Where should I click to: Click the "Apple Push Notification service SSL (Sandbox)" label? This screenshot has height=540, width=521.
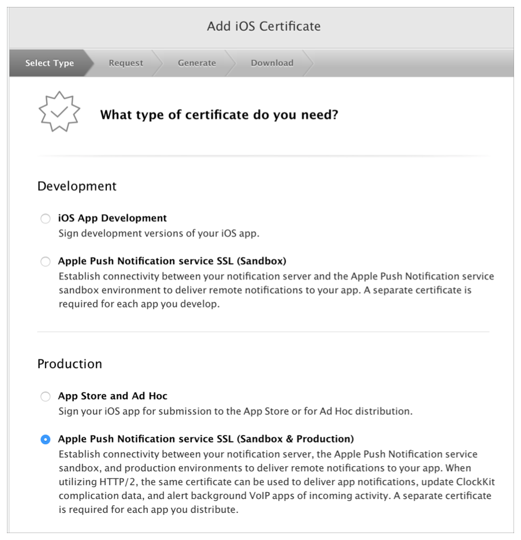click(172, 261)
